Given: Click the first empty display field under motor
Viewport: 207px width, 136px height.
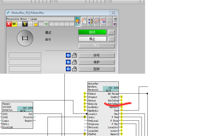Looking at the screenshot, I should [x=25, y=55].
